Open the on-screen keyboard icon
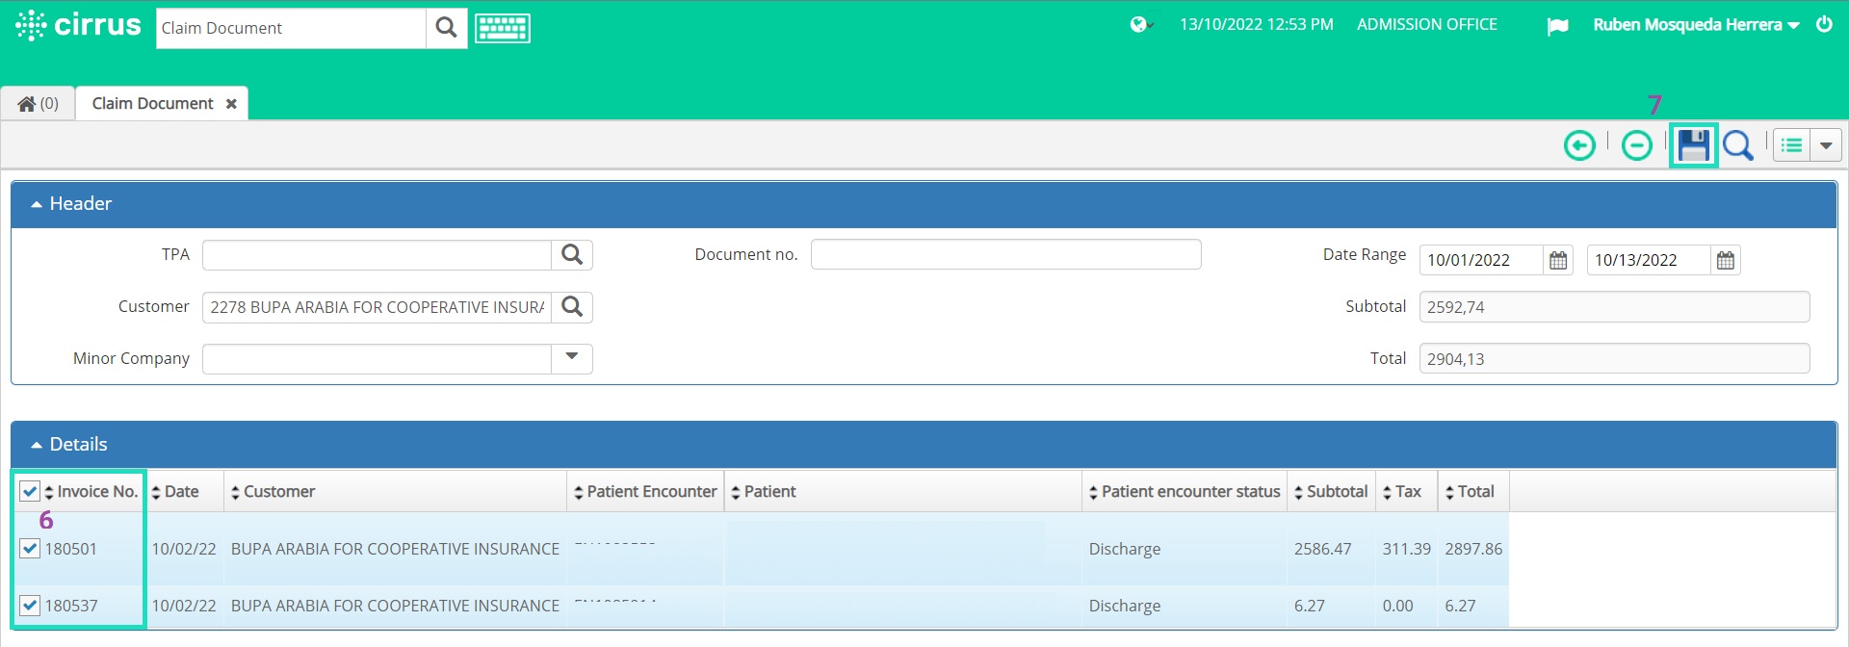Screen dimensions: 1849x647 (x=502, y=28)
